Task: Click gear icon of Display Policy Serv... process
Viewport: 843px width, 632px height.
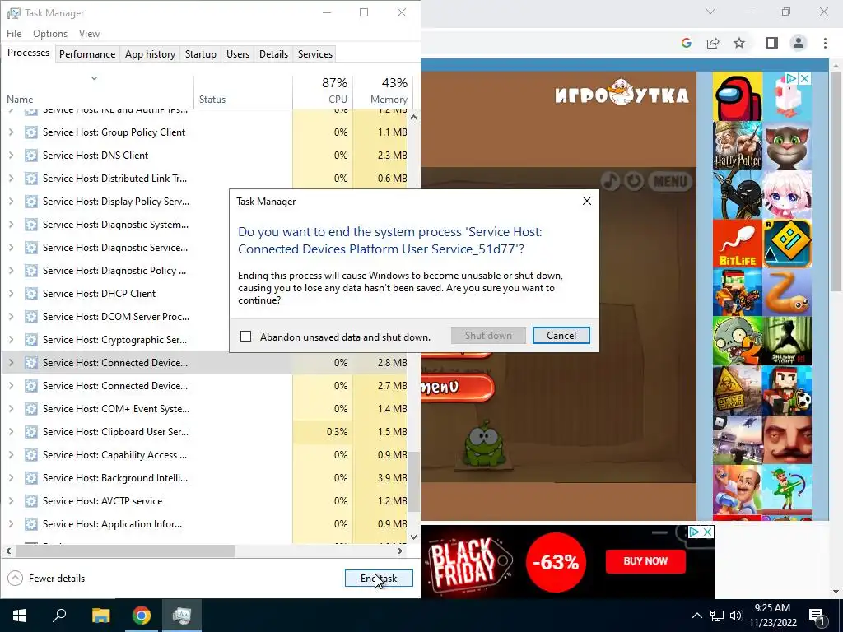Action: 31,202
